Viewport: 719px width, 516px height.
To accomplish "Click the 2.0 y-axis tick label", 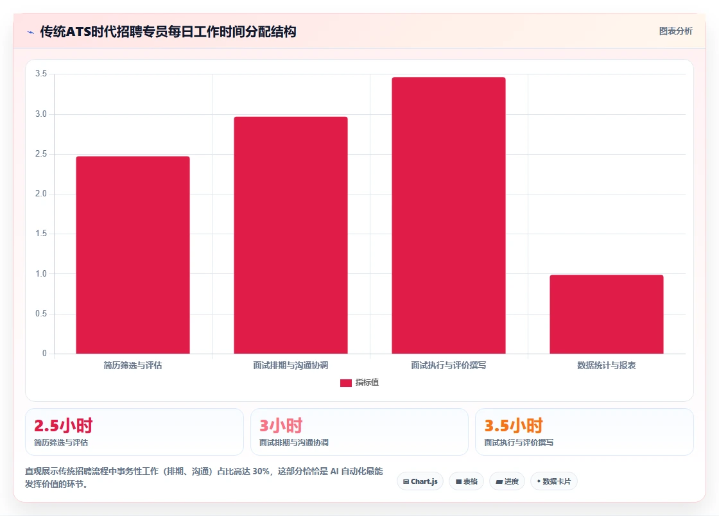I will [x=41, y=194].
